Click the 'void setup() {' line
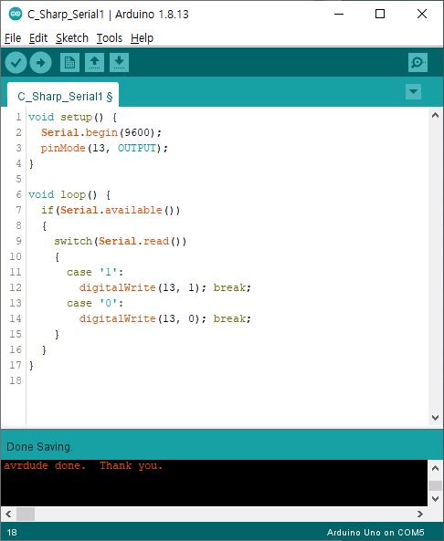The height and width of the screenshot is (541, 444). click(x=72, y=117)
